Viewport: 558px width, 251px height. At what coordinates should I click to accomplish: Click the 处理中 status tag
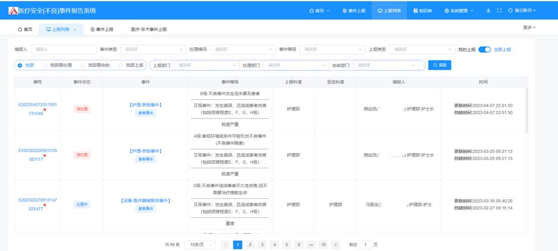[x=82, y=204]
